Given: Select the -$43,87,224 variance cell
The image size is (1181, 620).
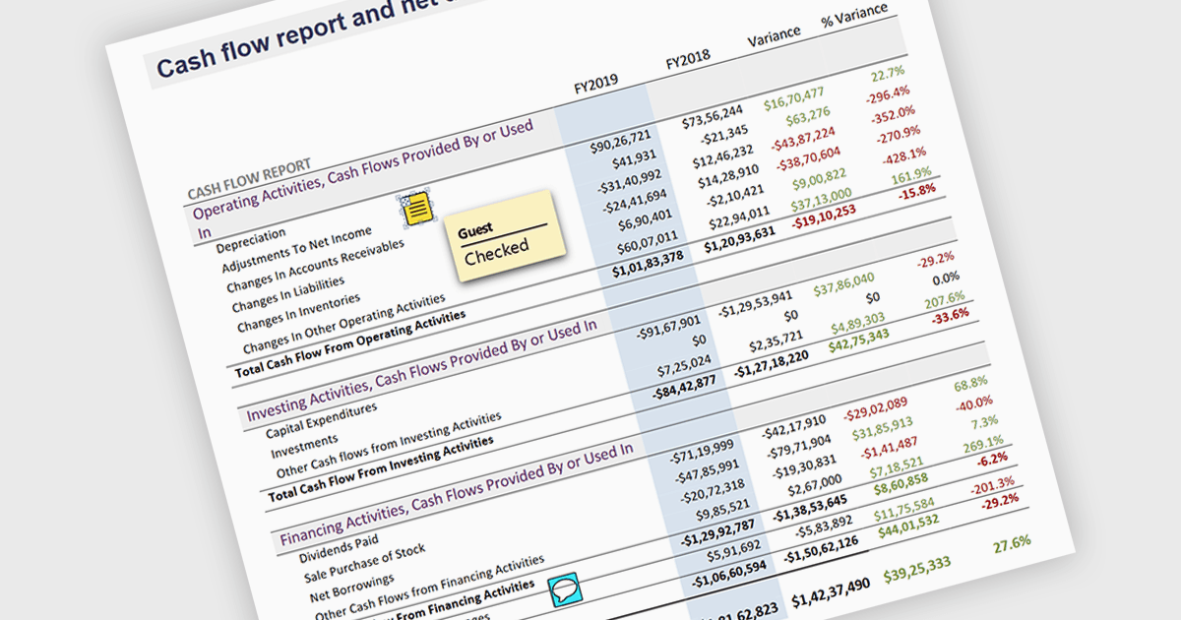Looking at the screenshot, I should coord(801,137).
